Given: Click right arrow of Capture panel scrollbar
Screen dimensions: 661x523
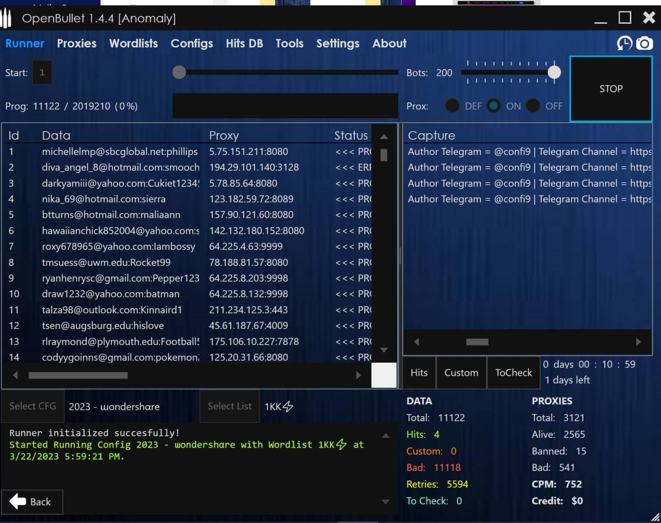Looking at the screenshot, I should point(638,342).
